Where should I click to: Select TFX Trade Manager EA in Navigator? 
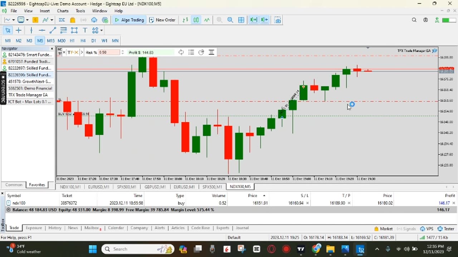[28, 95]
